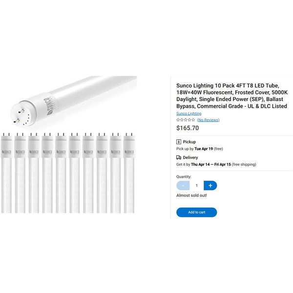293x293 pixels.
Task: Open the No Reviews link
Action: 208,120
